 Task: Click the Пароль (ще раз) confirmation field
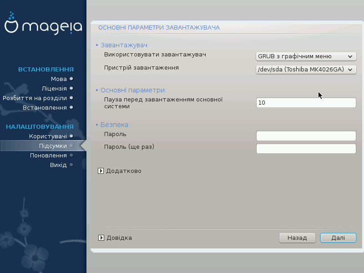pos(306,149)
